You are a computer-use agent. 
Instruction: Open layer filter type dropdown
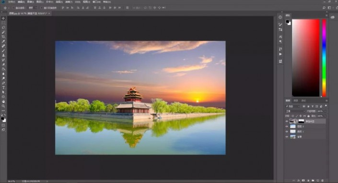pyautogui.click(x=292, y=106)
